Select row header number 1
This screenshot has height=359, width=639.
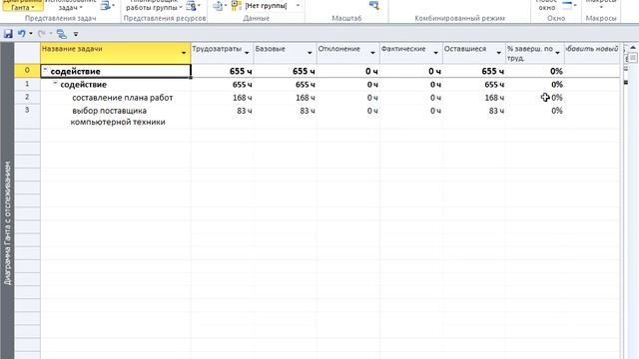pyautogui.click(x=27, y=84)
